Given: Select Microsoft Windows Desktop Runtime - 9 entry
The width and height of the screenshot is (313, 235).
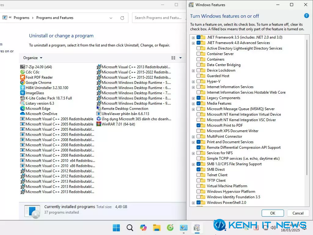Looking at the screenshot, I should tap(134, 103).
